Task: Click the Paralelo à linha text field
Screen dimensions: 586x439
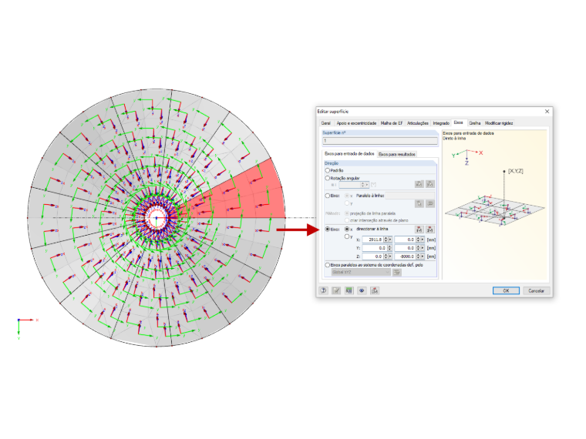Action: coord(410,195)
